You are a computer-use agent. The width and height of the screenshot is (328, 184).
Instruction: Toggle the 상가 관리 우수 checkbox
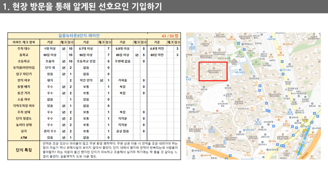click(x=64, y=131)
